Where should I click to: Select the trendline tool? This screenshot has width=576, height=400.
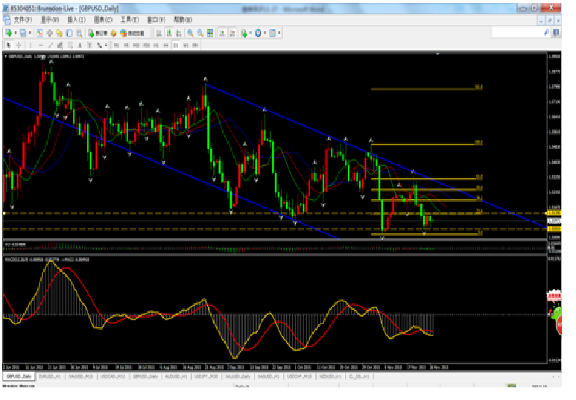(51, 45)
